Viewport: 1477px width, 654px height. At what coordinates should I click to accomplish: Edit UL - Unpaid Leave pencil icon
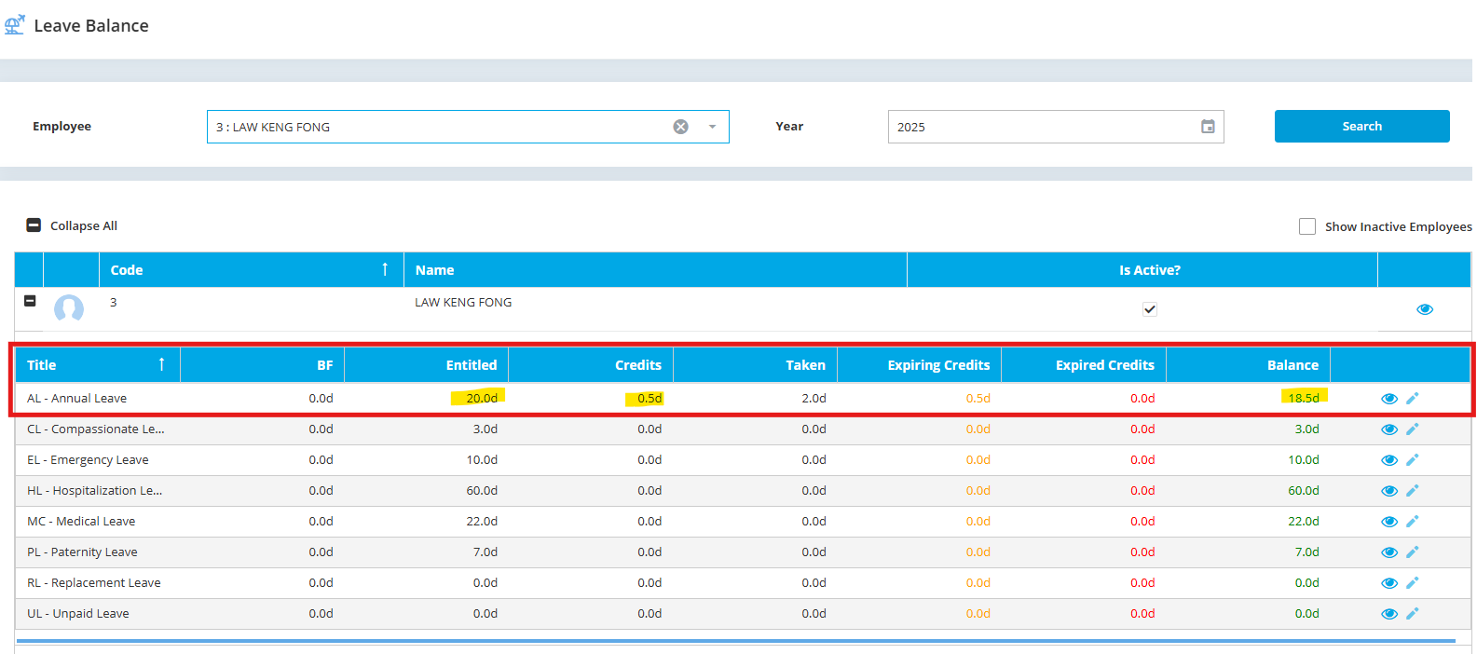[1413, 613]
